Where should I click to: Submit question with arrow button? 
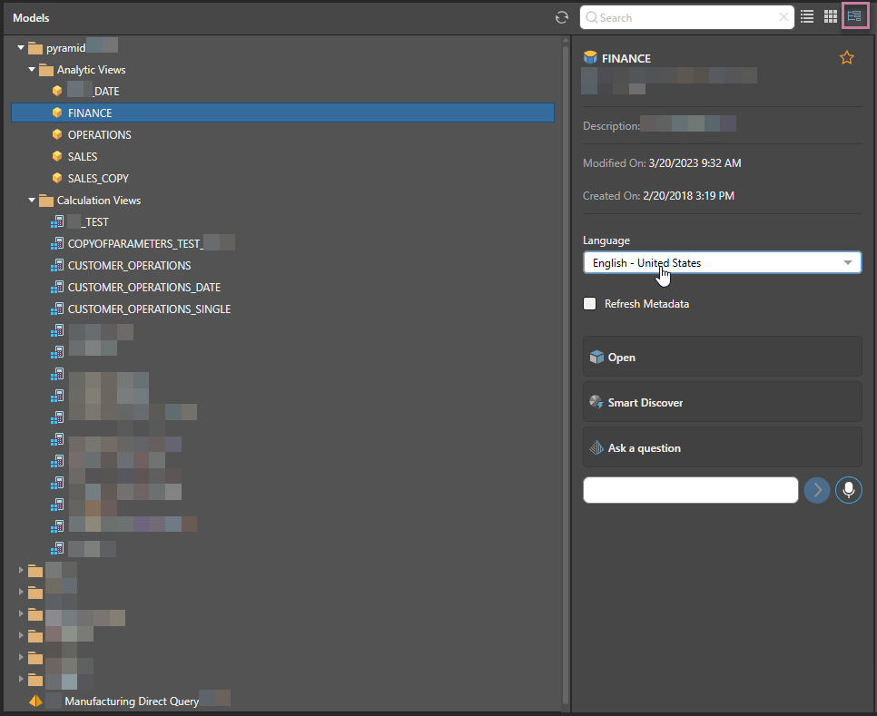coord(816,490)
